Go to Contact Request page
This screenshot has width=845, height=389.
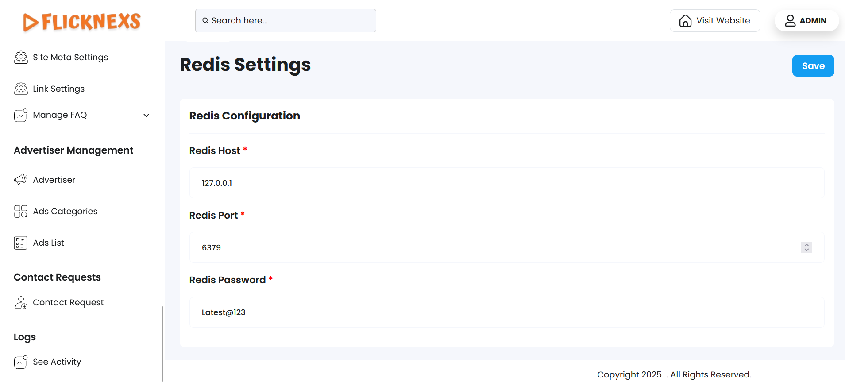tap(68, 303)
